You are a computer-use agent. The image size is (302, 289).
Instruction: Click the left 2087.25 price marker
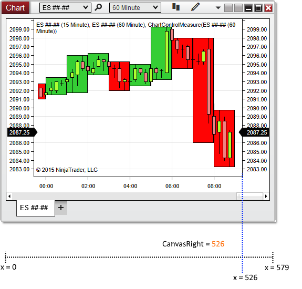(x=22, y=132)
